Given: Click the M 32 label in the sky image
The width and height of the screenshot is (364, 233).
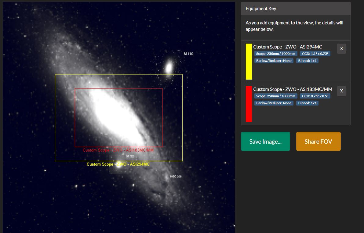Looking at the screenshot, I should tap(130, 156).
